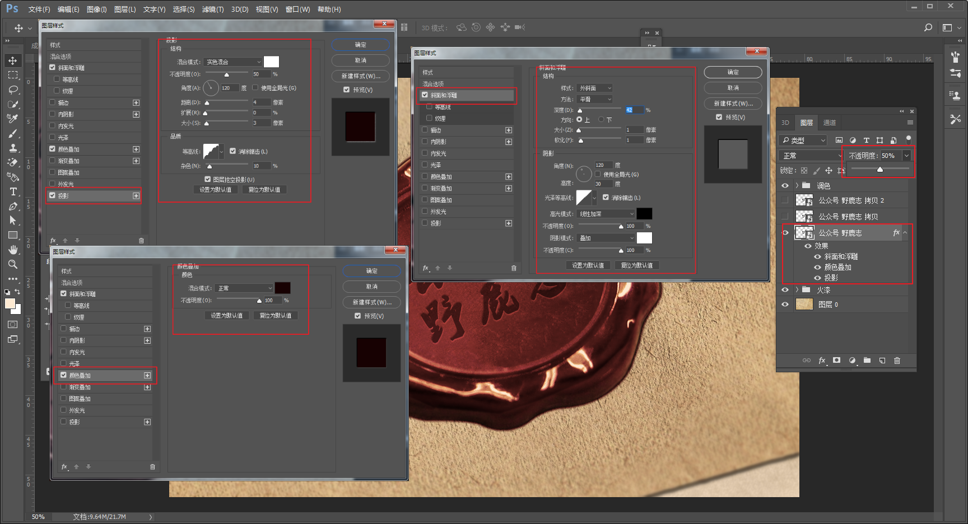Viewport: 968px width, 524px height.
Task: Open the 线性加深 highlight mode dropdown
Action: tap(606, 214)
